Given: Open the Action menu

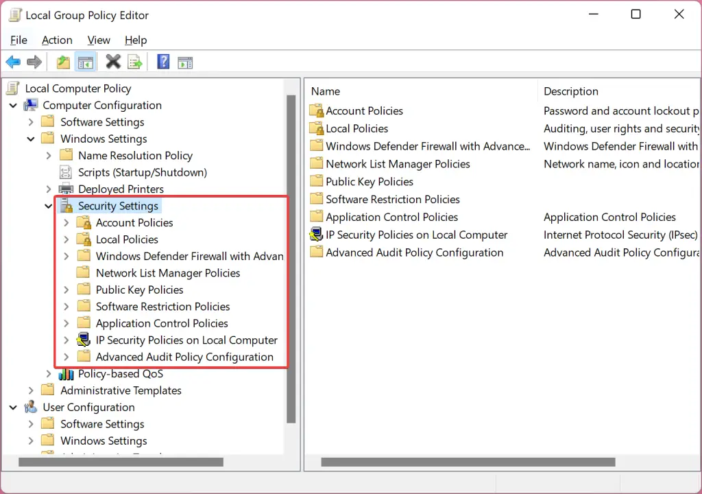Looking at the screenshot, I should (x=57, y=40).
